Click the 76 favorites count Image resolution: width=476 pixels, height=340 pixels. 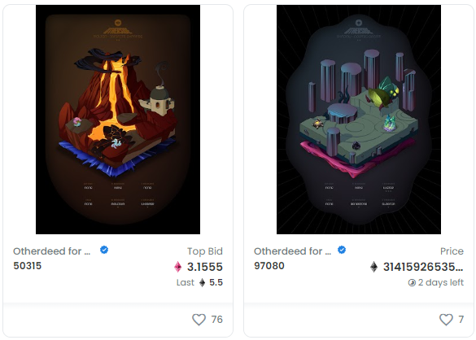(x=216, y=320)
